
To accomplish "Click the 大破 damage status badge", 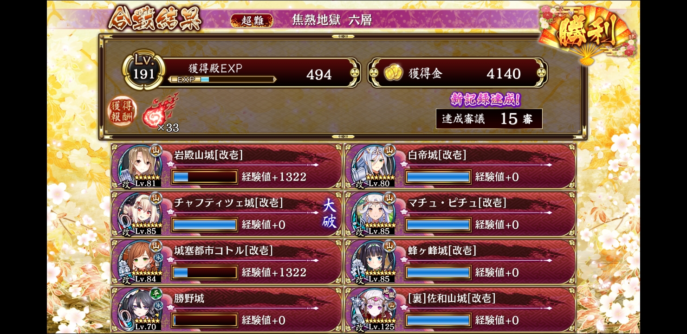I will pyautogui.click(x=329, y=214).
